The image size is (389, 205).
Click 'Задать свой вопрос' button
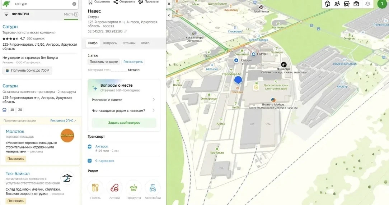pyautogui.click(x=124, y=123)
